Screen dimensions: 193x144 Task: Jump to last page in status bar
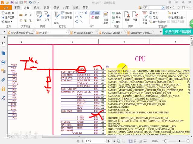pyautogui.click(x=114, y=141)
